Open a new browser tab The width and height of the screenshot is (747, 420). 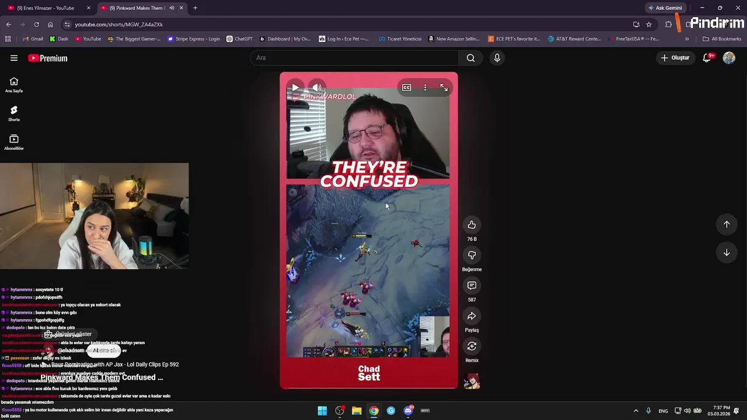[x=195, y=8]
